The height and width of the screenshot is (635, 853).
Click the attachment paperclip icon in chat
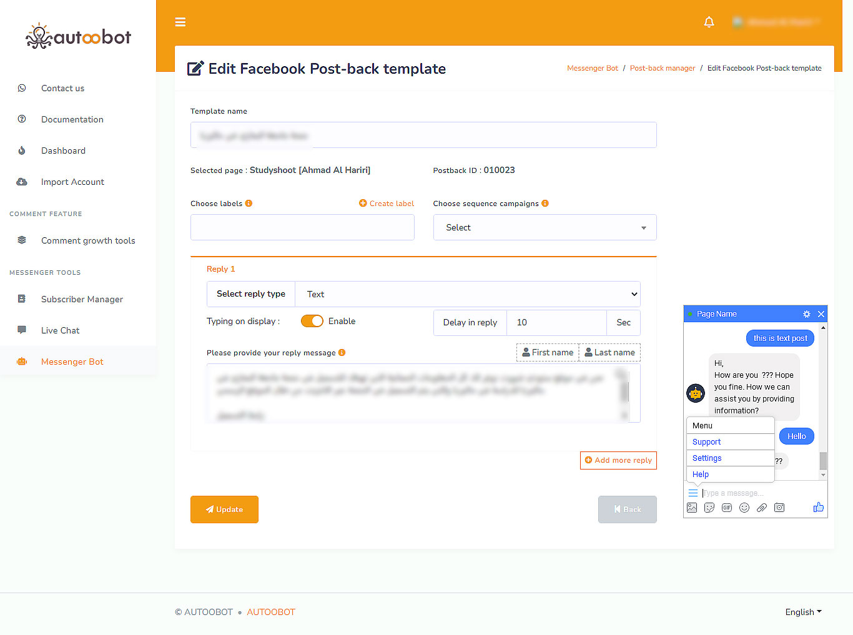[x=761, y=508]
